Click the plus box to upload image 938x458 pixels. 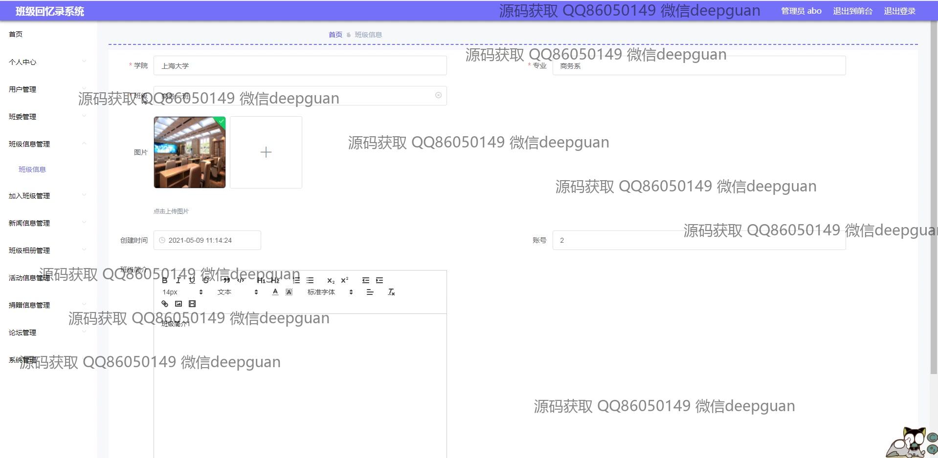[x=266, y=152]
